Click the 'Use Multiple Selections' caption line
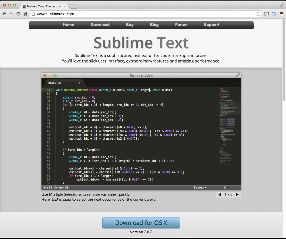 [86, 194]
